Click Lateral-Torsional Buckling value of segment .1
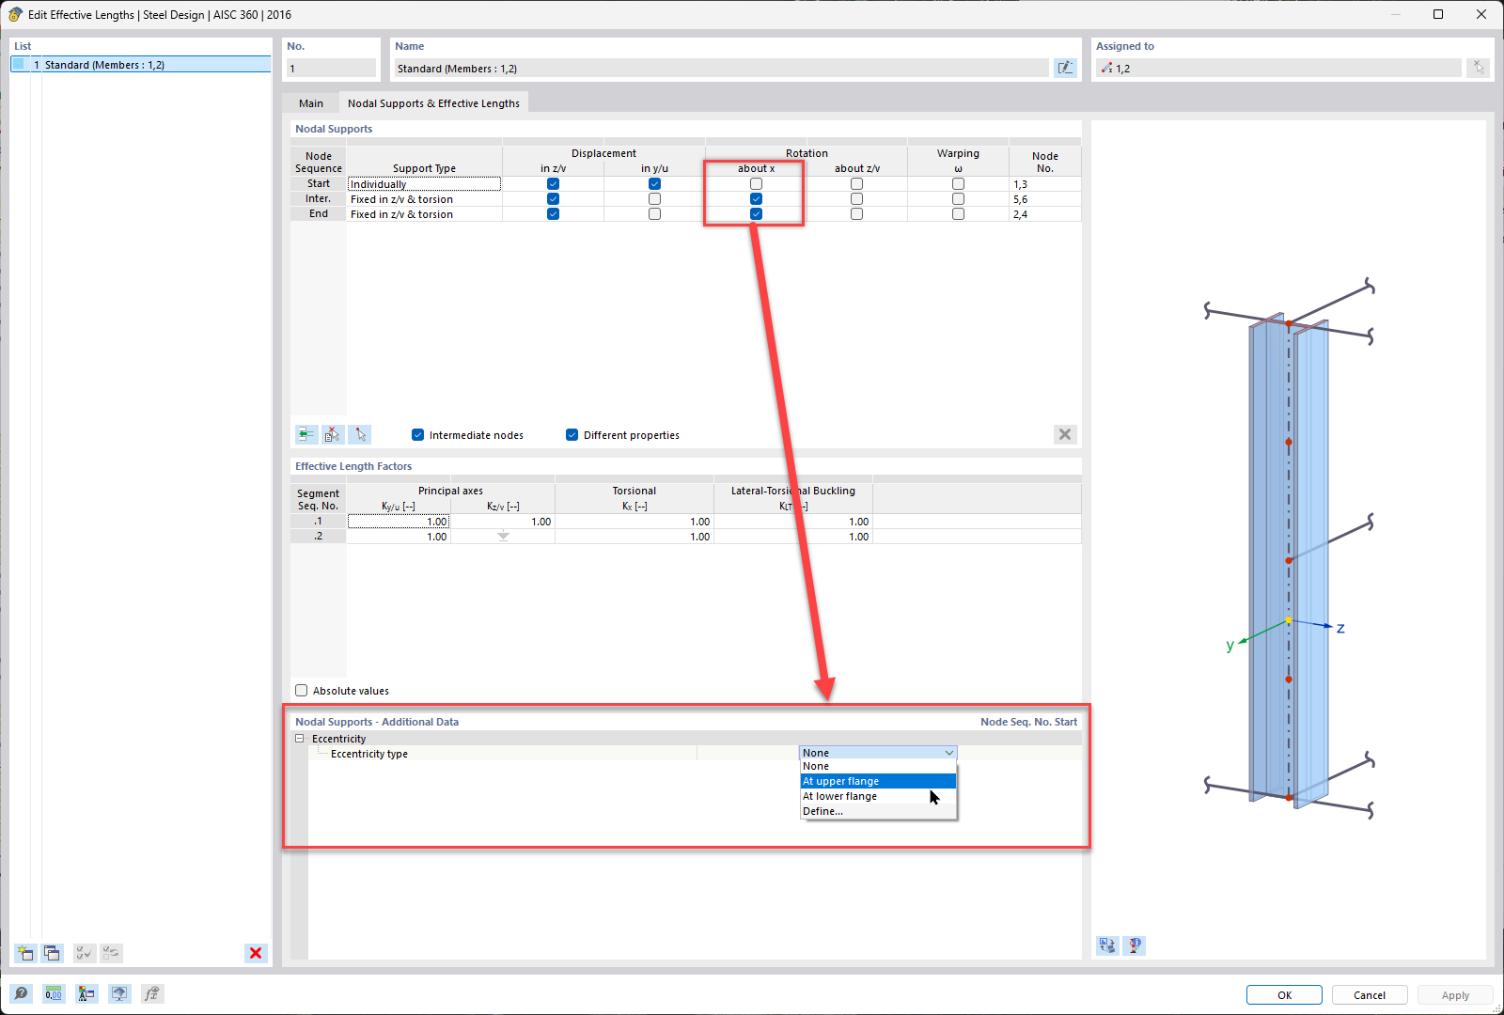The image size is (1504, 1015). pos(793,522)
